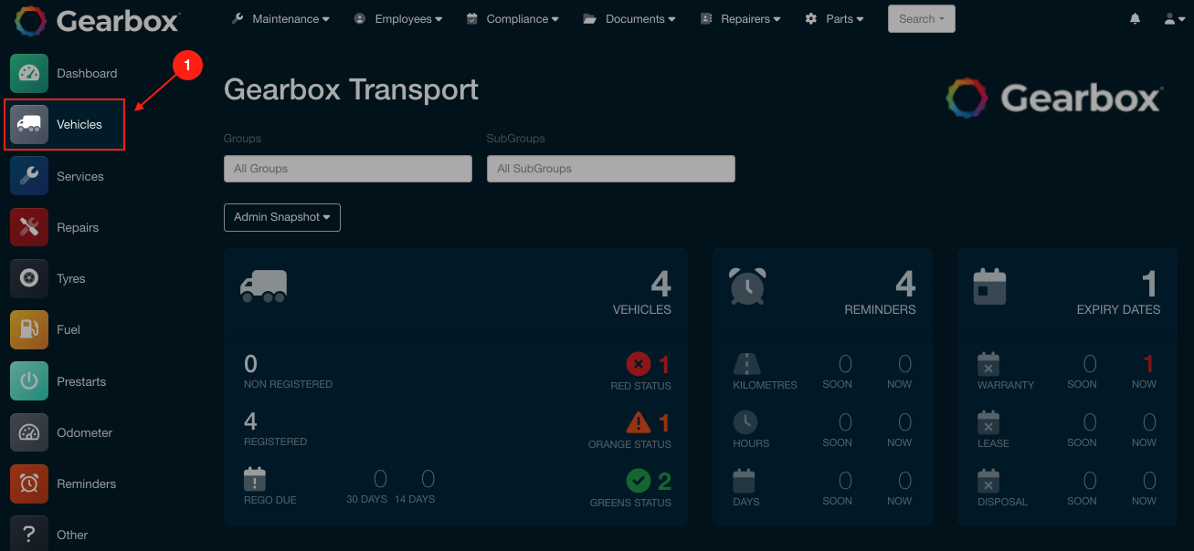Viewport: 1194px width, 551px height.
Task: Click the large truck icon in the Vehicles card
Action: pyautogui.click(x=263, y=286)
